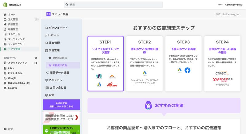Click the 広告費後払いサービス banner
Image resolution: width=246 pixels, height=134 pixels.
click(x=61, y=117)
